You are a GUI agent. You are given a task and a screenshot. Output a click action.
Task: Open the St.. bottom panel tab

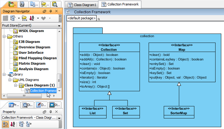point(54,105)
